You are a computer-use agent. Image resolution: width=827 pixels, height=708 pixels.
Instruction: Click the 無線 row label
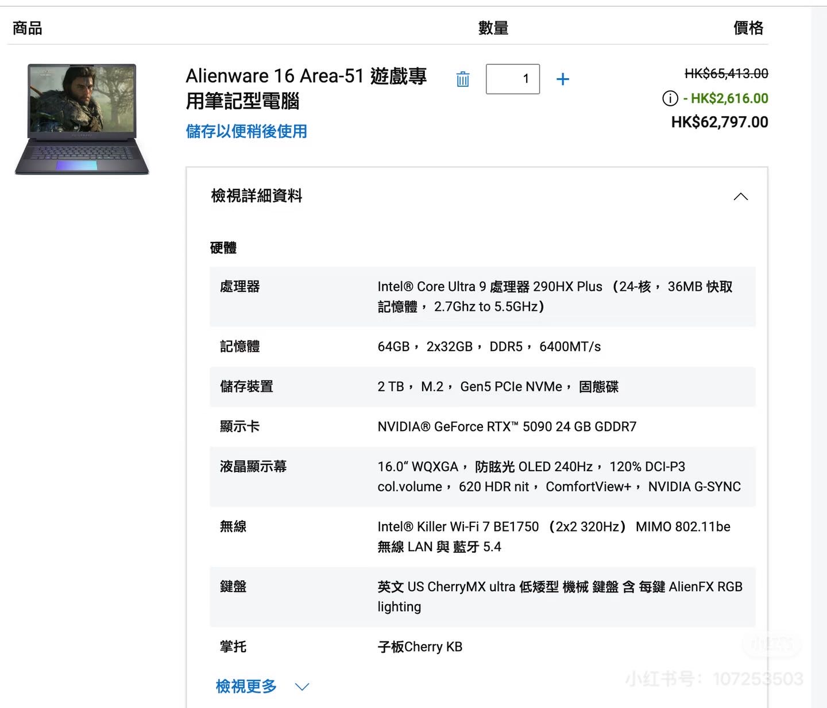click(x=233, y=526)
